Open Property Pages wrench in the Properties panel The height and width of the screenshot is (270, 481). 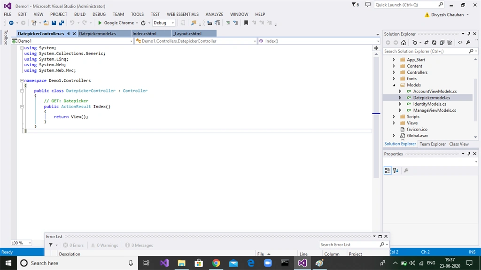click(406, 170)
